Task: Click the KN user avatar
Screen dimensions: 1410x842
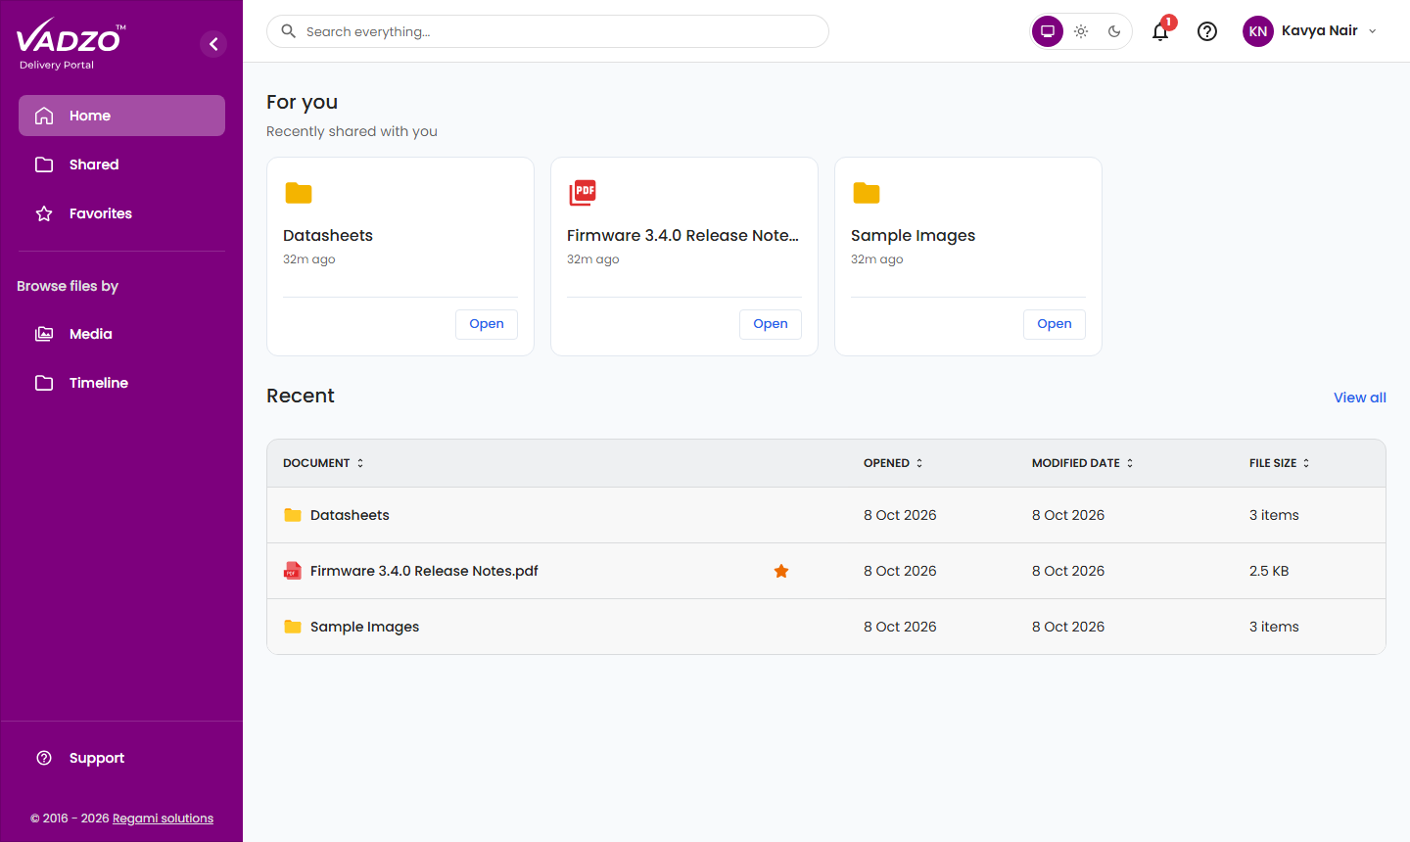Action: [1258, 31]
